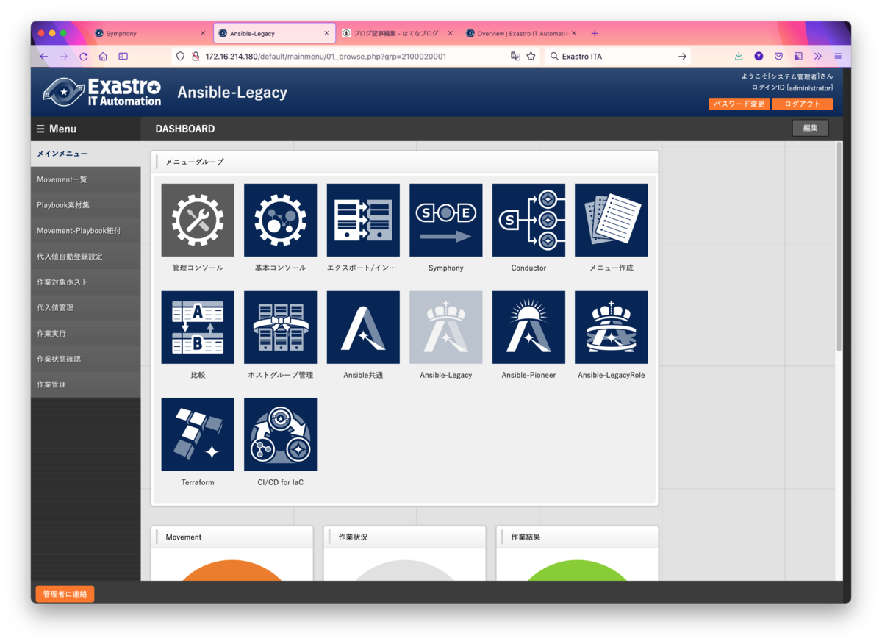Open the CI/CD for IaC icon
Viewport: 882px width, 644px height.
pyautogui.click(x=280, y=434)
